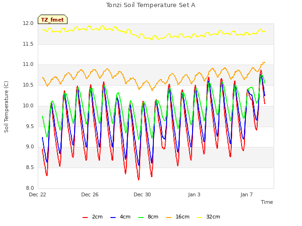Toggle the 16cm series in legend
This screenshot has width=302, height=226.
pos(177,217)
